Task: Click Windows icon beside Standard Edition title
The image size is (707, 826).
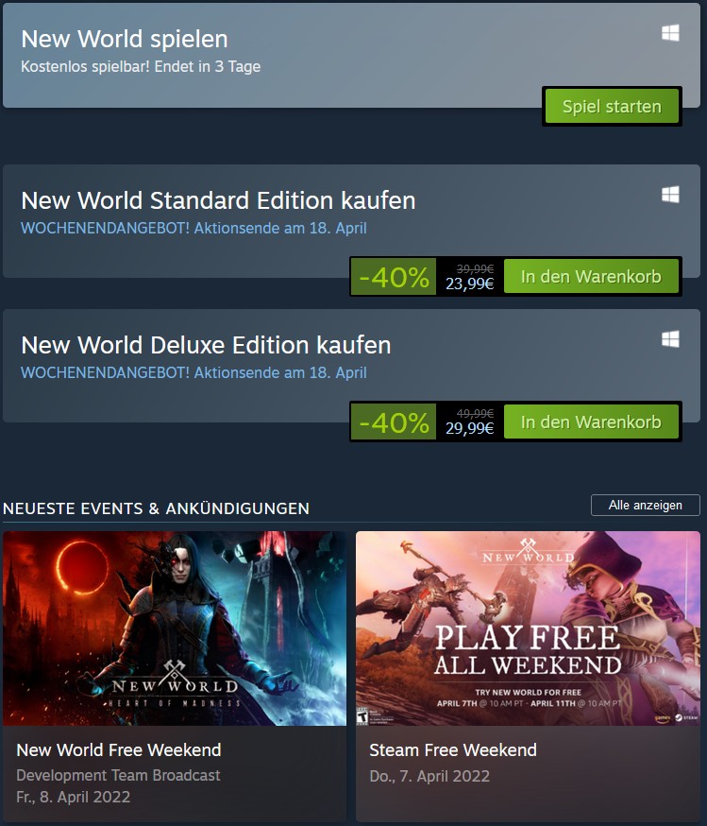Action: pos(671,195)
